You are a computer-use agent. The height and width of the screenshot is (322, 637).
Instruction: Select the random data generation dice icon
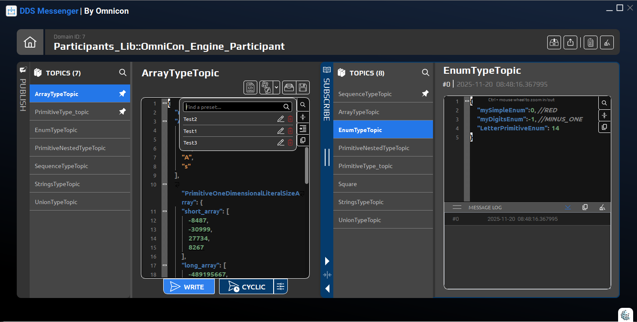(x=265, y=87)
